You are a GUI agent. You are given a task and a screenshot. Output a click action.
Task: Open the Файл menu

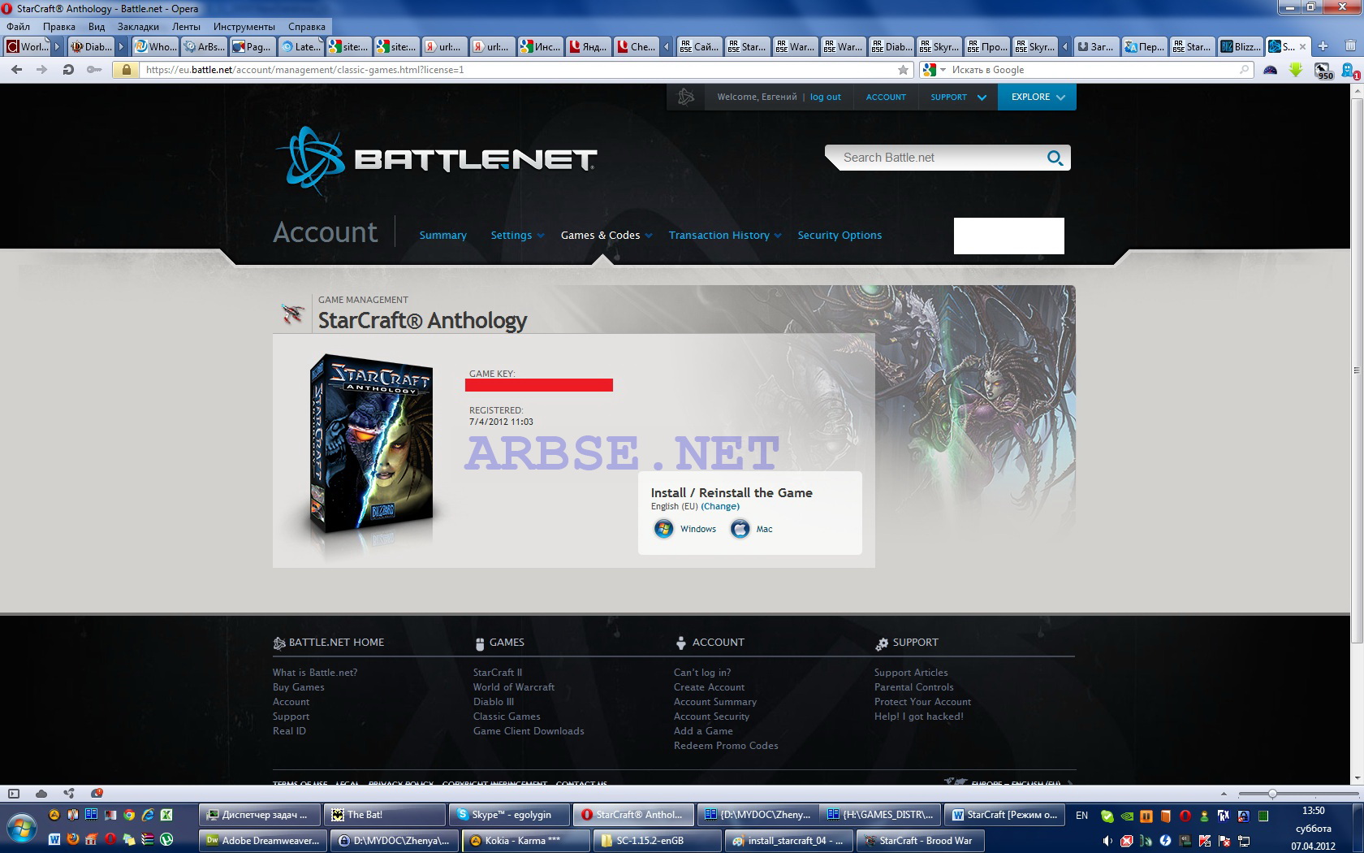tap(18, 27)
